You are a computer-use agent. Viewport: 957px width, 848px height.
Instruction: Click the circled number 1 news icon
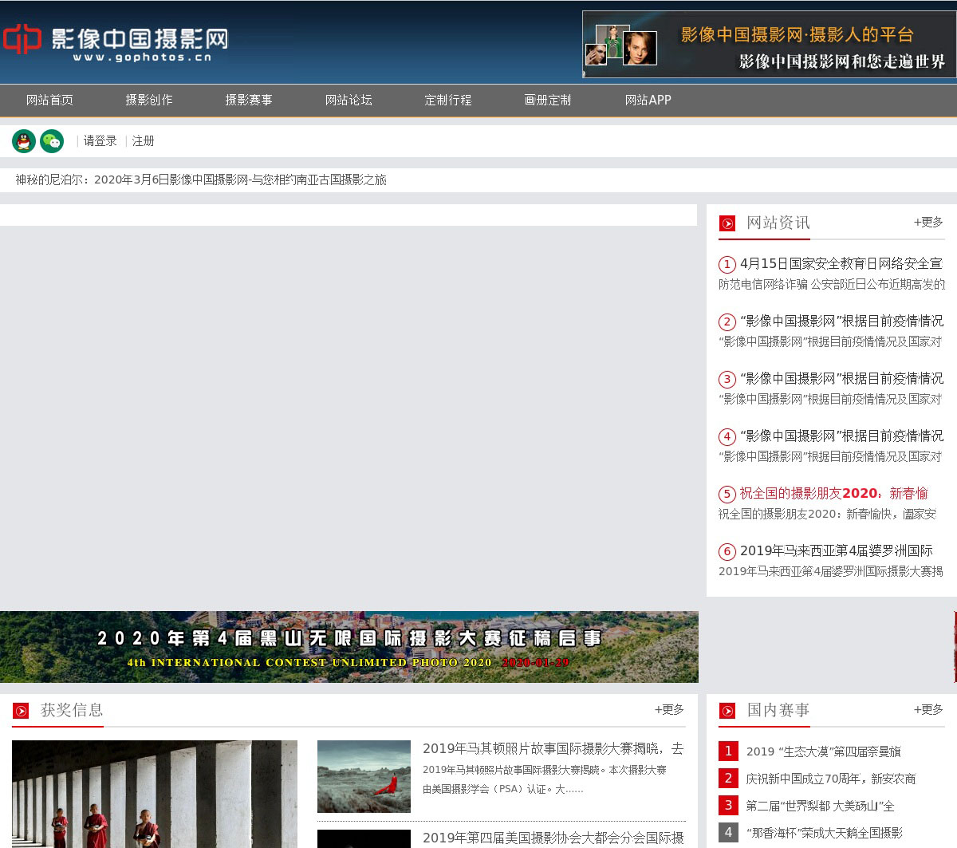coord(727,265)
